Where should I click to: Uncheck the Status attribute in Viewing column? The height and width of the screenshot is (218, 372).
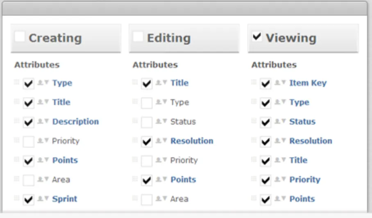tap(265, 123)
